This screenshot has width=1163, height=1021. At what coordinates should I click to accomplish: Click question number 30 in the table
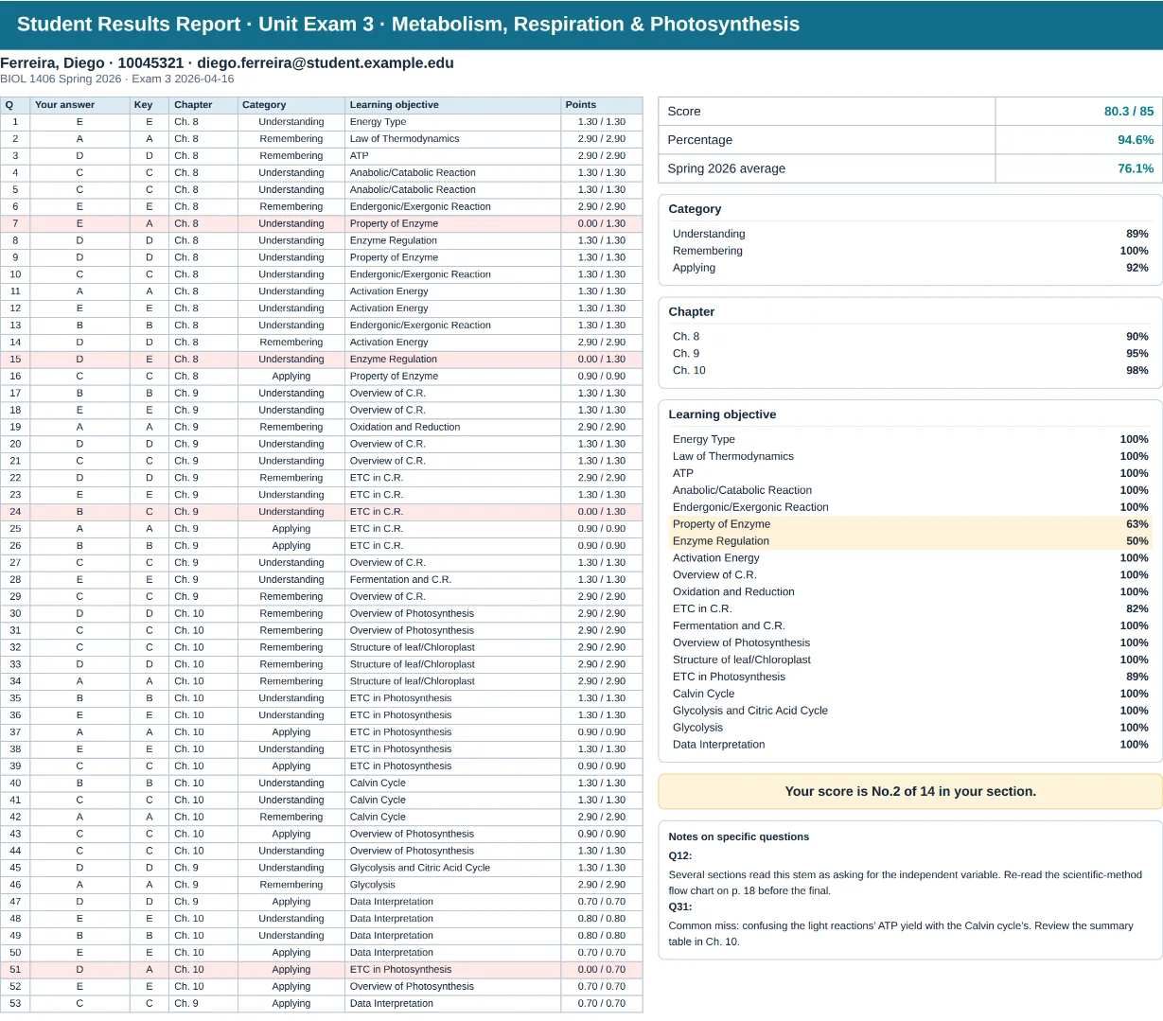tap(15, 614)
